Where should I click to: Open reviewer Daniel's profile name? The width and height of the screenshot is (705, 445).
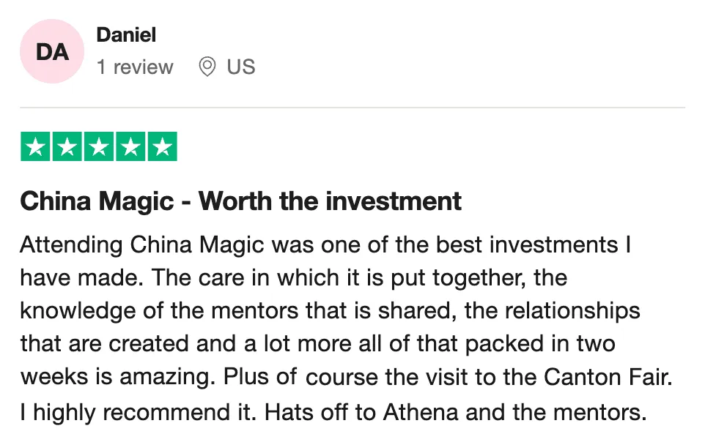pyautogui.click(x=126, y=34)
